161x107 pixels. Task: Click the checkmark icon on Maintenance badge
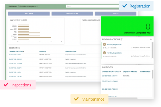coord(76,99)
